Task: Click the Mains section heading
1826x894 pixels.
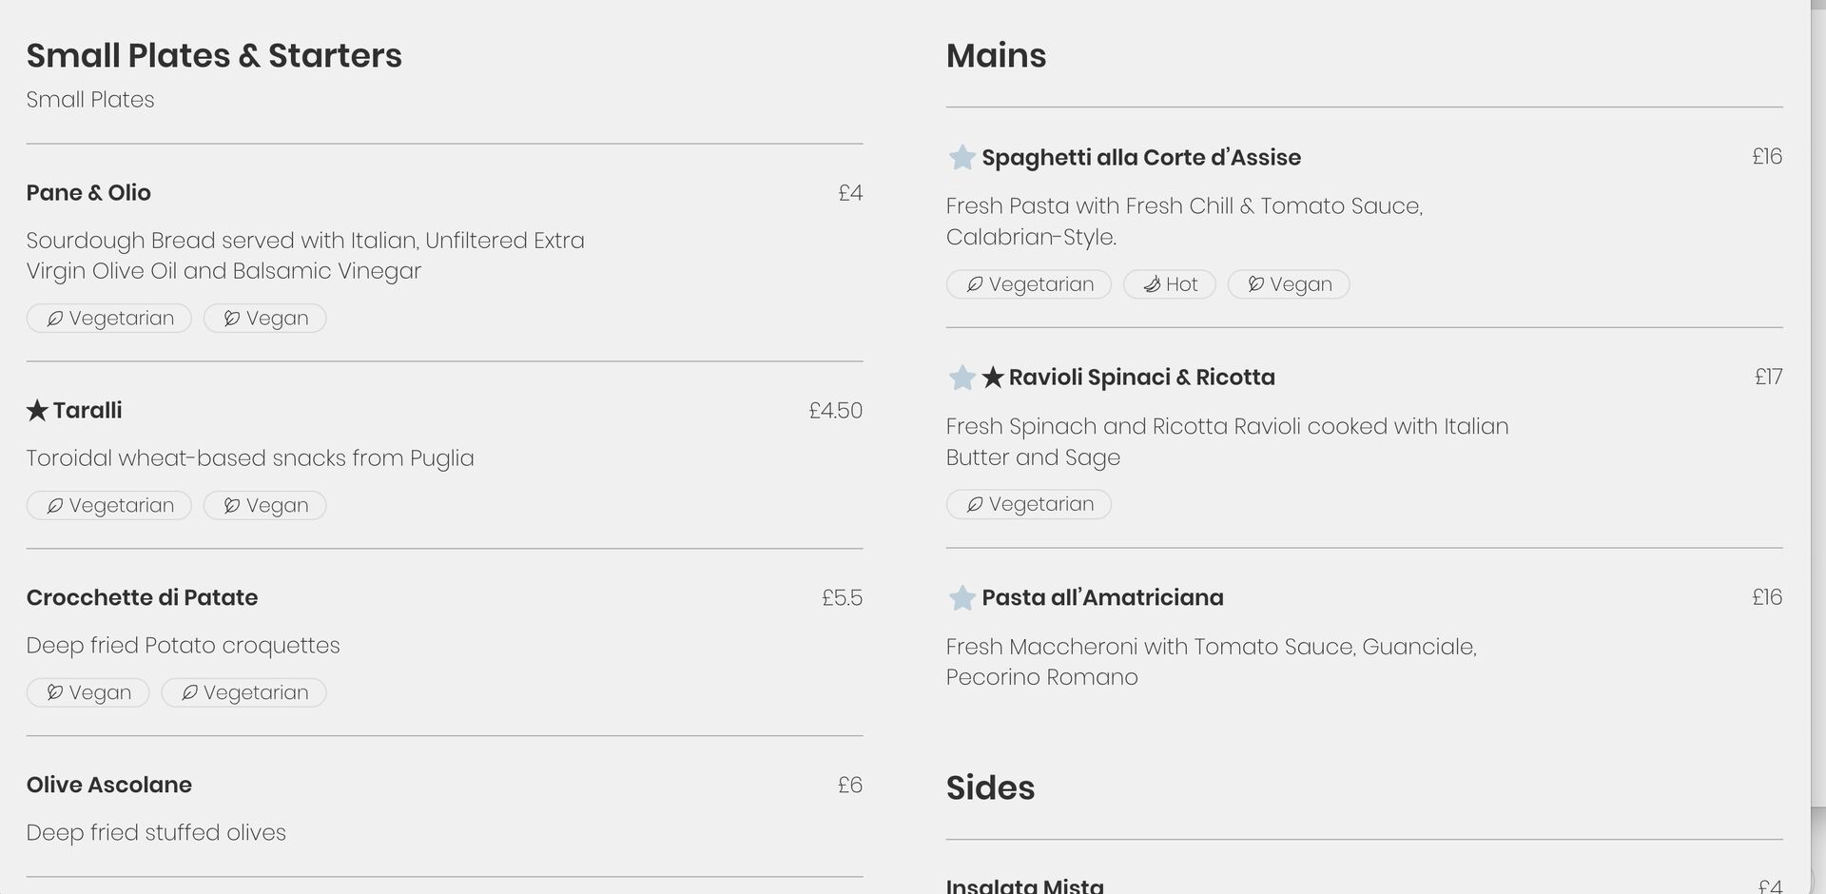Action: coord(996,56)
